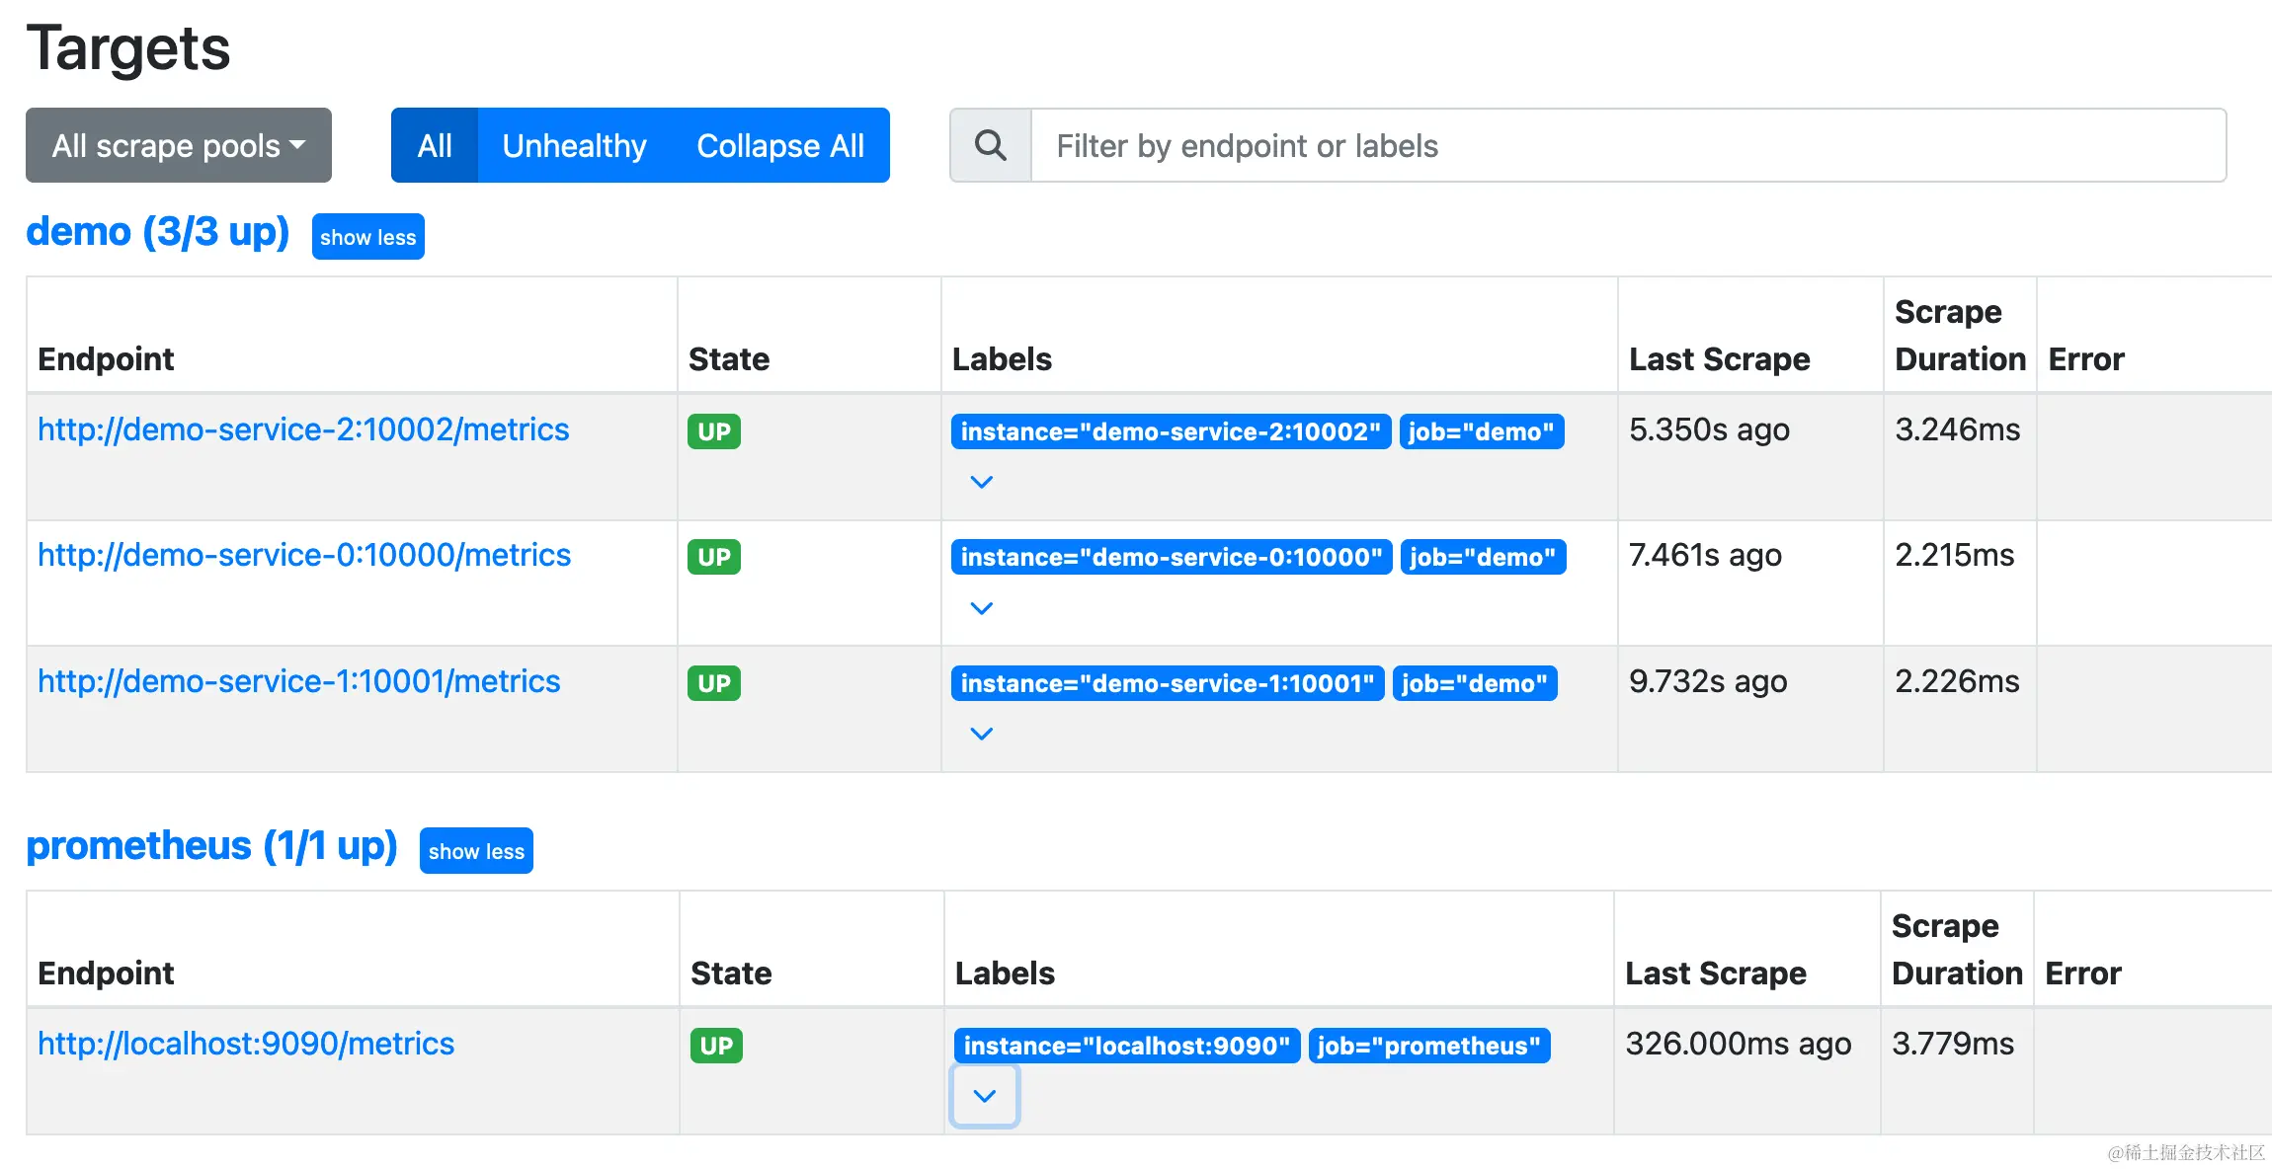Viewport: 2272px width, 1169px height.
Task: Click the demo (3/3 up) heading
Action: tap(158, 232)
